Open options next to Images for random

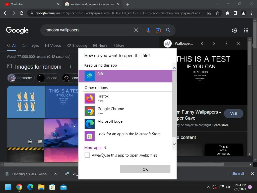tap(70, 66)
